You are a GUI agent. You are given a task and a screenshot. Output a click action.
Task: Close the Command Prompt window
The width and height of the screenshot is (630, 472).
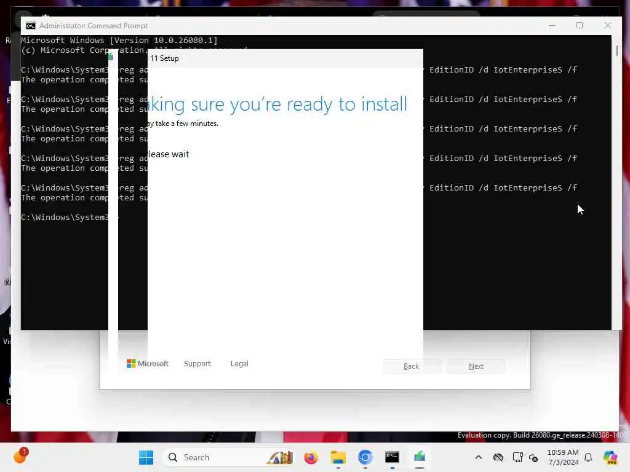click(x=607, y=25)
